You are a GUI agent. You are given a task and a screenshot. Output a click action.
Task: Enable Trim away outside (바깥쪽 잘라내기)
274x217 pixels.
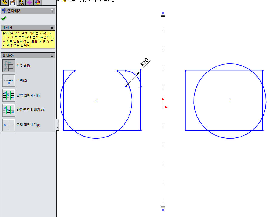9,110
